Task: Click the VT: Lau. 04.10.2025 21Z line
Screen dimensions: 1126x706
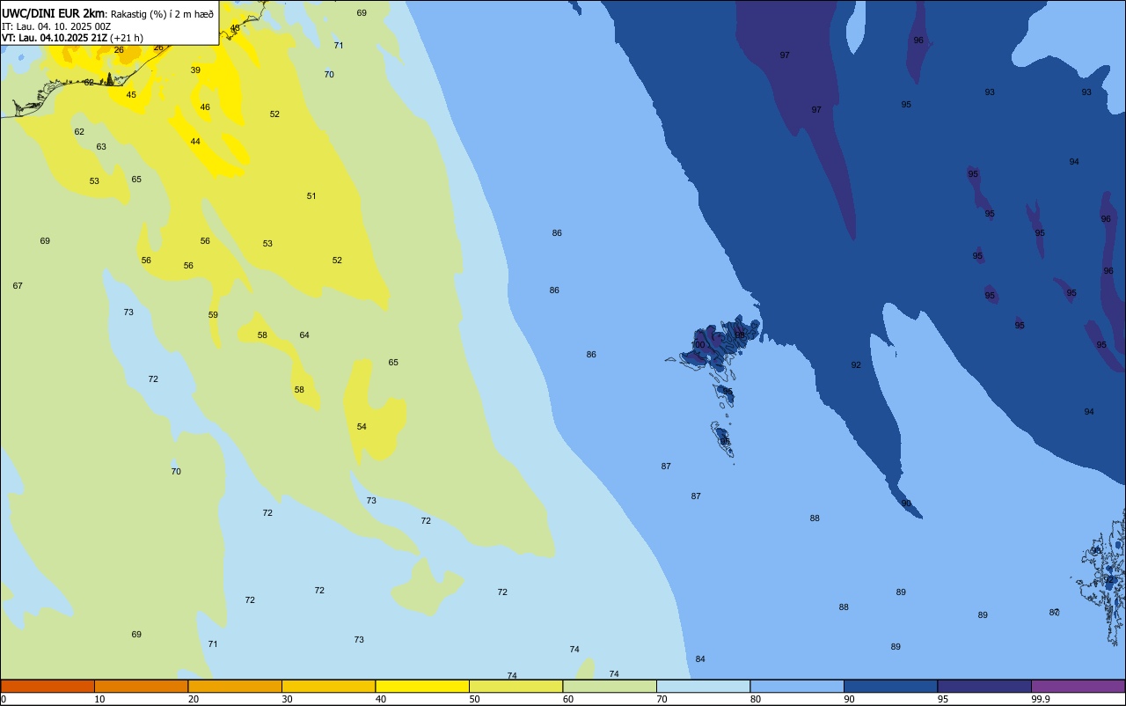Action: point(72,38)
